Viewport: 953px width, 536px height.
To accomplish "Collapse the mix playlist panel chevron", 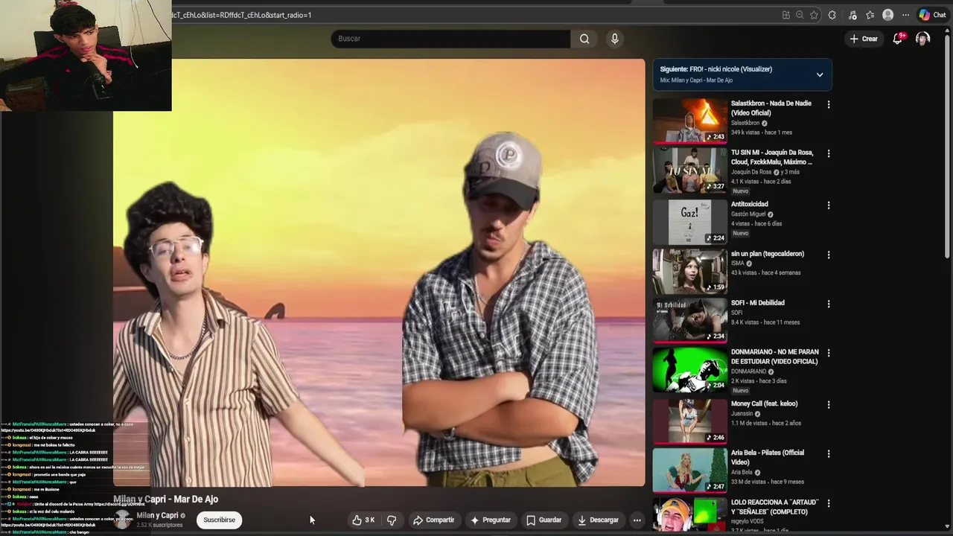I will (x=820, y=74).
